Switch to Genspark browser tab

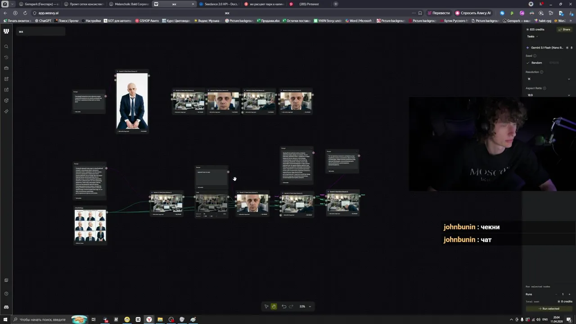click(38, 4)
